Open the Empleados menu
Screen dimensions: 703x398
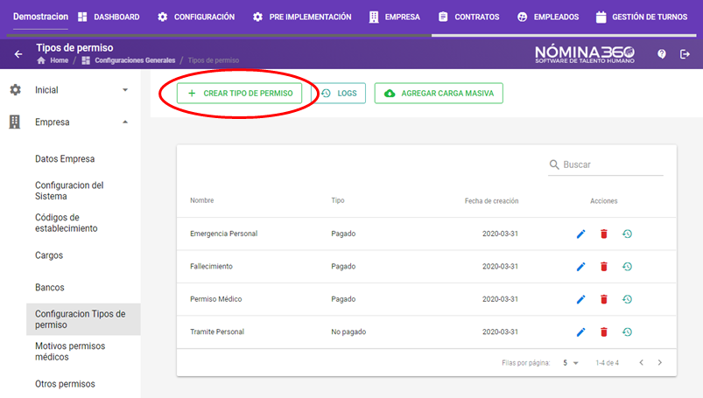coord(548,17)
